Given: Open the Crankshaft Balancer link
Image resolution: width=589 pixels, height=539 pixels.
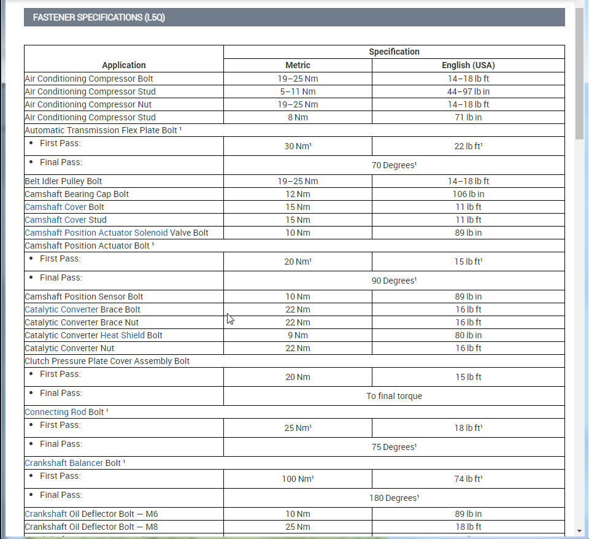Looking at the screenshot, I should click(x=64, y=463).
